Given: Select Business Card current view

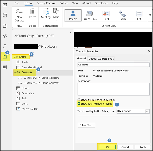Looking at the screenshot, I should coord(90,15).
